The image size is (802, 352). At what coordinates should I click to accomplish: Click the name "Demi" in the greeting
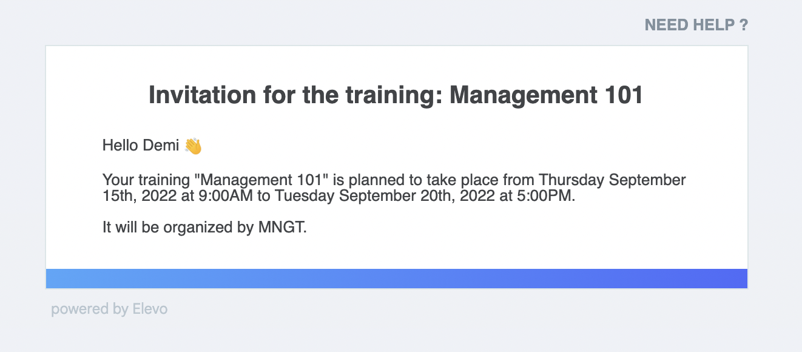pyautogui.click(x=161, y=146)
